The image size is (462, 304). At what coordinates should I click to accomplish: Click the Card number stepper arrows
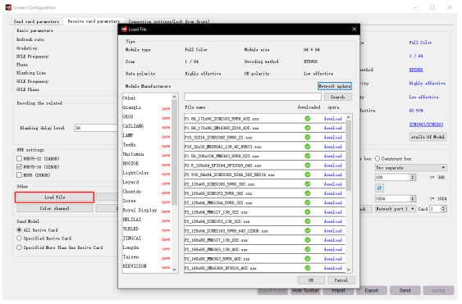click(444, 209)
